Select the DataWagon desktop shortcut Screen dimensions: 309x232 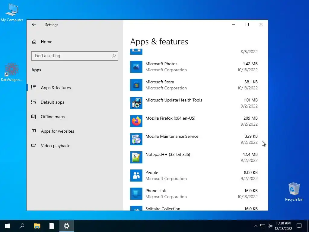(12, 72)
